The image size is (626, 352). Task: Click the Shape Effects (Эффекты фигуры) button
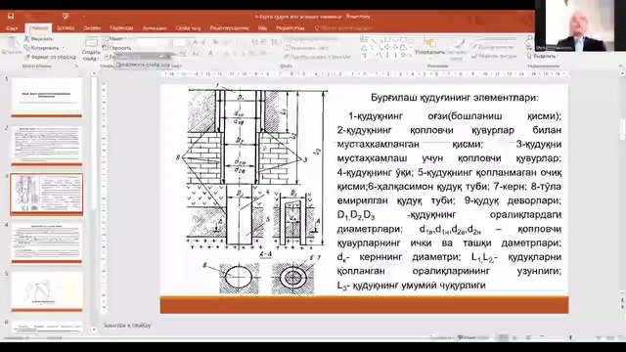pyautogui.click(x=494, y=57)
